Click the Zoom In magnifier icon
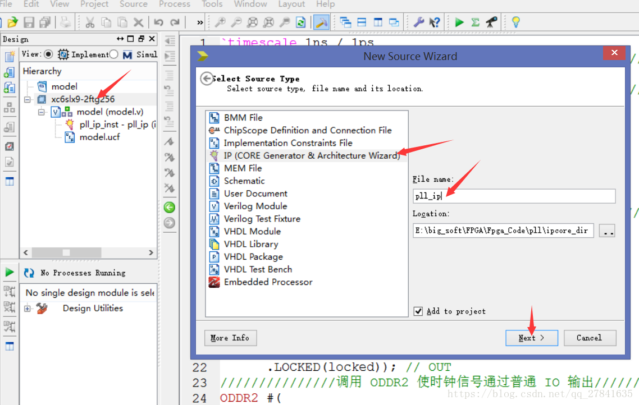This screenshot has height=405, width=639. tap(220, 22)
